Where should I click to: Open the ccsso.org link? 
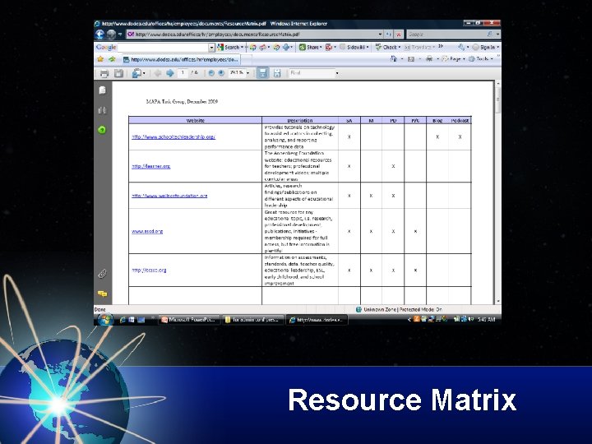point(149,271)
